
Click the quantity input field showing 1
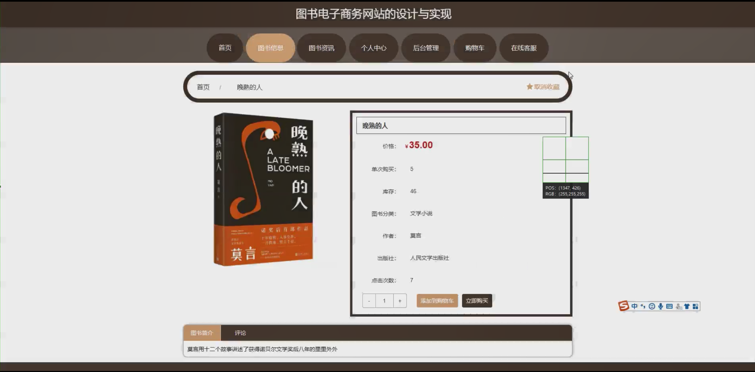(384, 301)
